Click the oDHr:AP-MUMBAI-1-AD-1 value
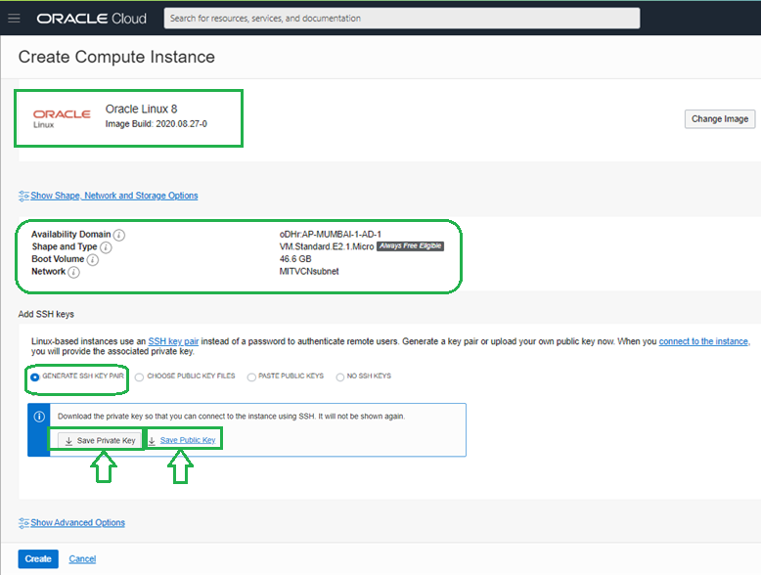The image size is (761, 575). click(x=330, y=234)
